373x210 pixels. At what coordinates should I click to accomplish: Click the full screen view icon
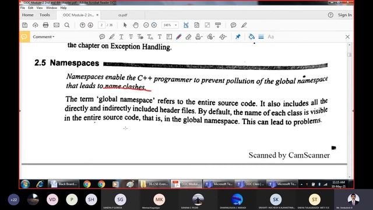point(207,25)
